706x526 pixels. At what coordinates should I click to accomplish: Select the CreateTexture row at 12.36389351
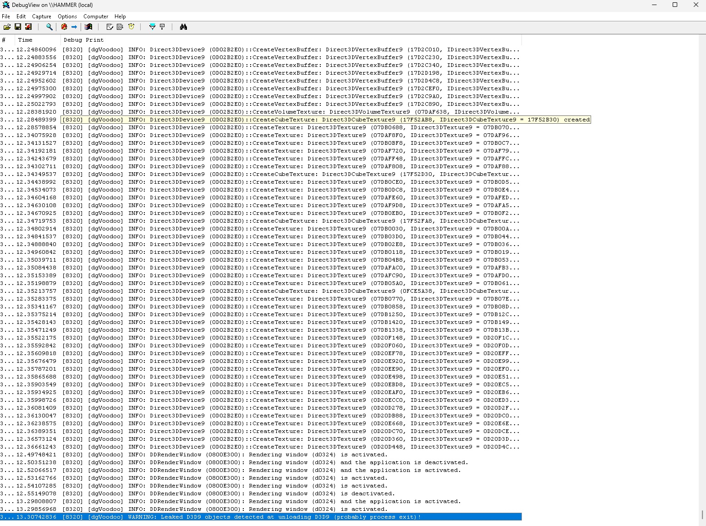pos(261,431)
